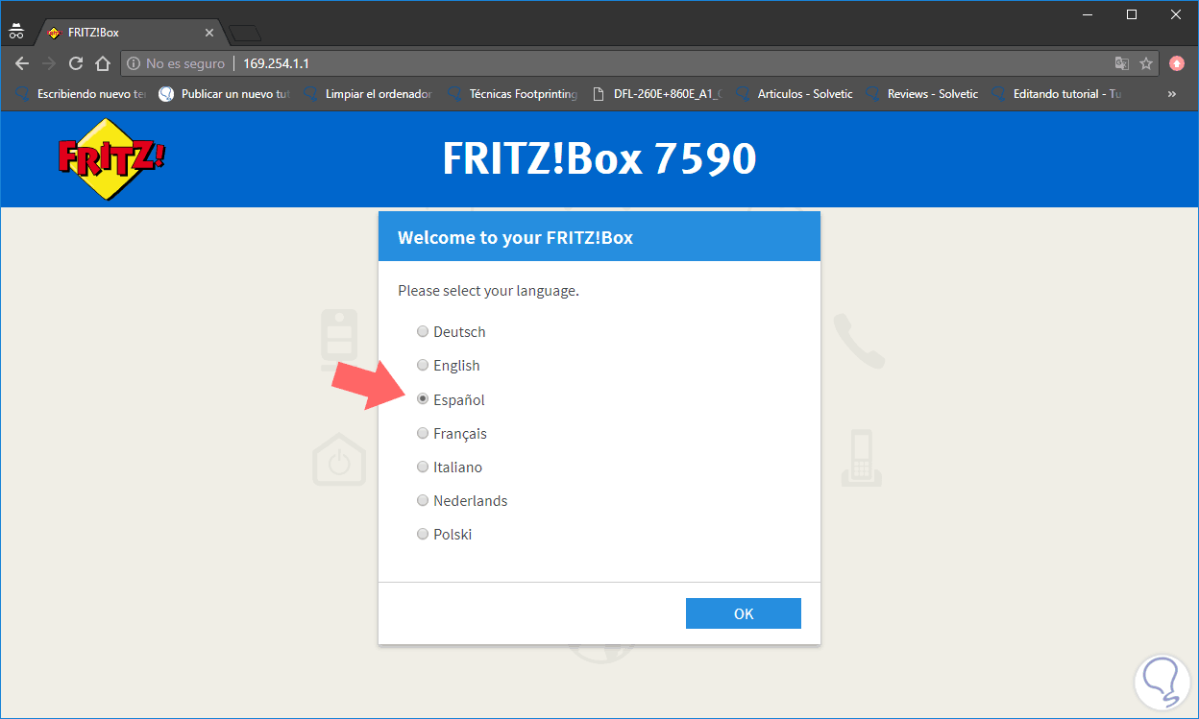Click the 'Welcome to your FRITZ!Box' dialog title

pyautogui.click(x=515, y=237)
